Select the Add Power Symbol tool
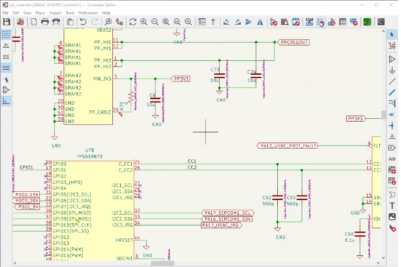The width and height of the screenshot is (401, 267). pyautogui.click(x=392, y=71)
